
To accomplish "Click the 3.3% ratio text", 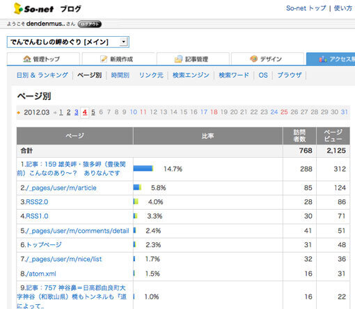I will click(155, 216).
